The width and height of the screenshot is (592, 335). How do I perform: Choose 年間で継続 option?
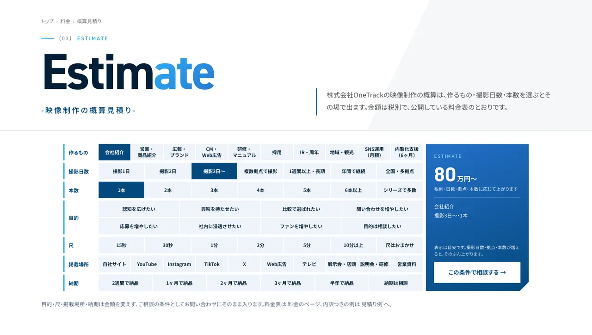tap(353, 171)
